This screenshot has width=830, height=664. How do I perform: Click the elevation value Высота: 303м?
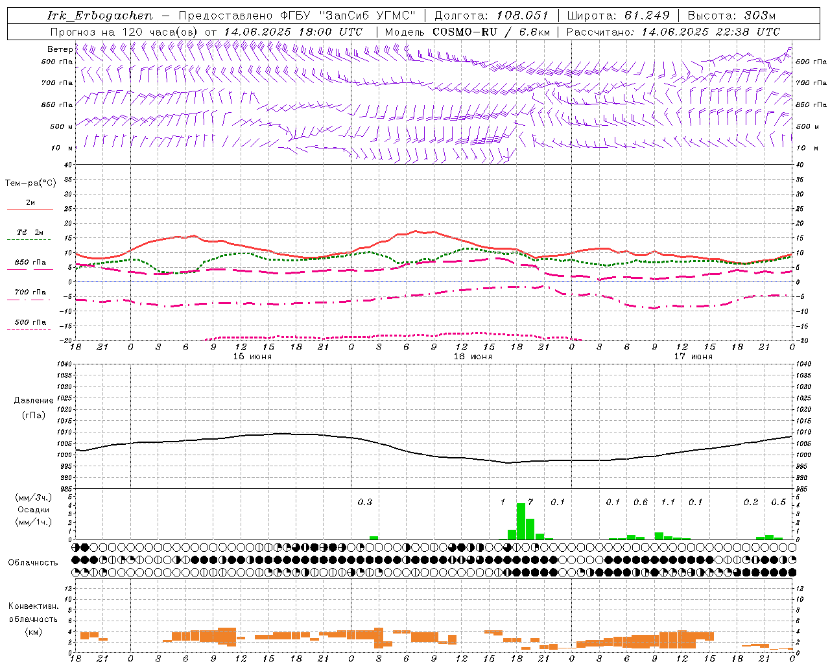[731, 16]
